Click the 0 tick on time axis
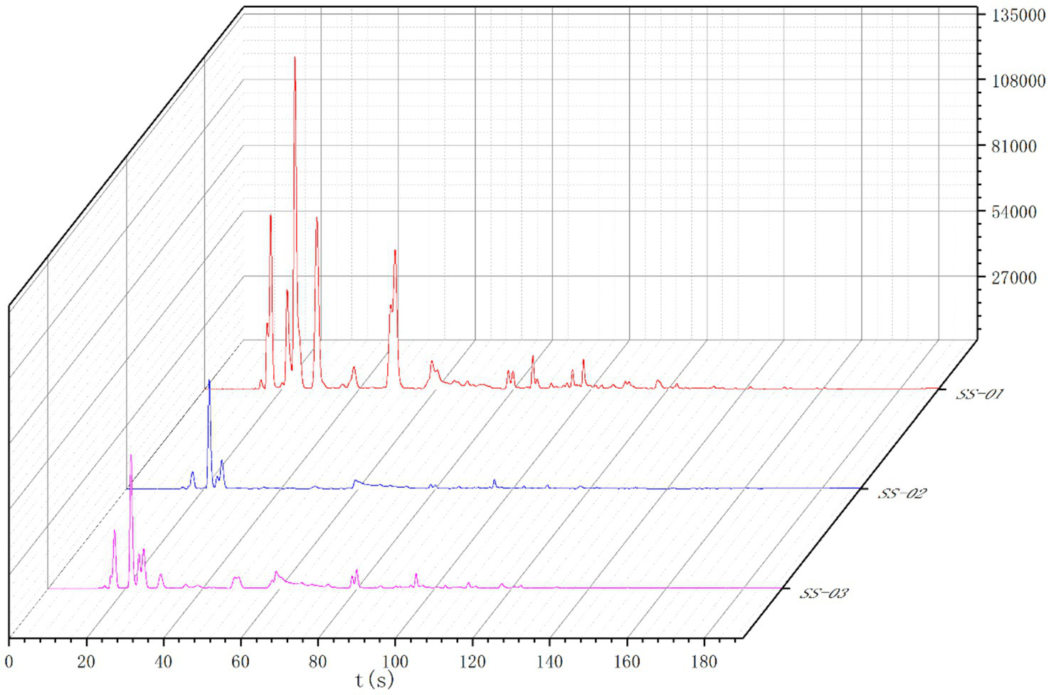1051x695 pixels. pos(9,662)
